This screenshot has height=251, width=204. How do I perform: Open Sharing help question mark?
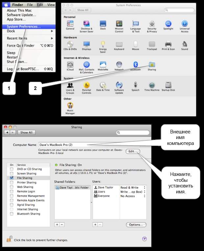click(144, 239)
